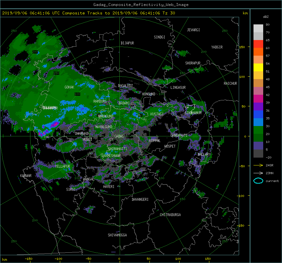The width and height of the screenshot is (282, 263).
Task: Select the magenta 42 dBZ color swatch
Action: point(258,99)
